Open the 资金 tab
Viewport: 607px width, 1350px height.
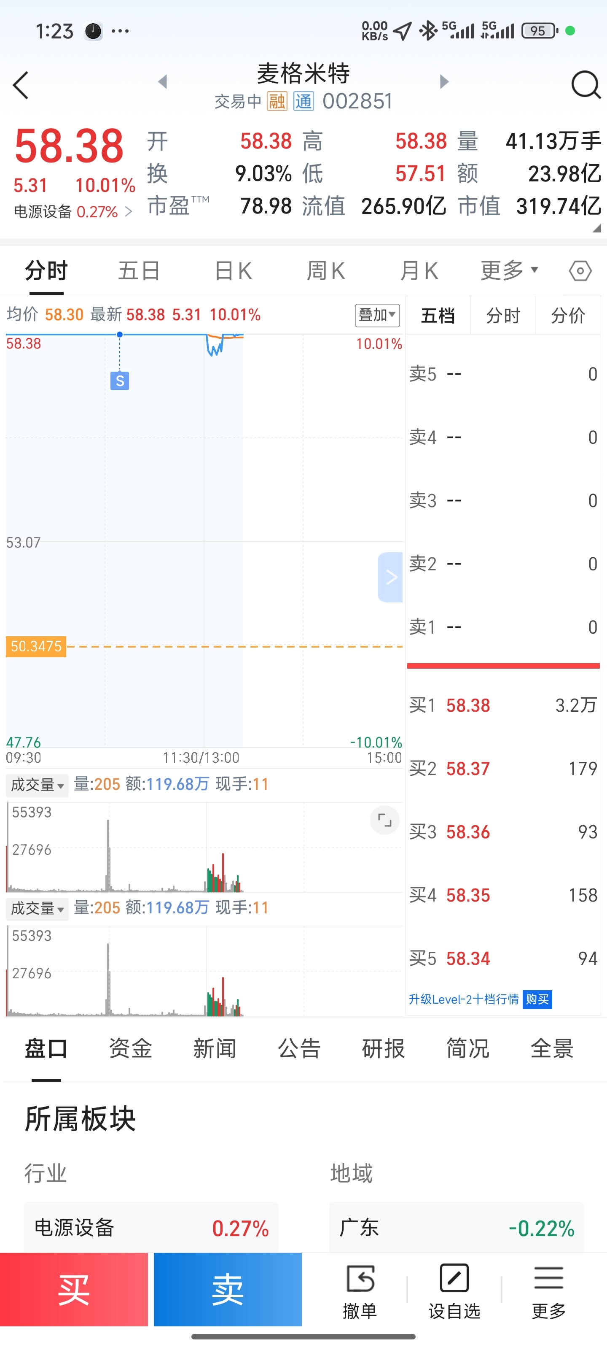pyautogui.click(x=130, y=1049)
